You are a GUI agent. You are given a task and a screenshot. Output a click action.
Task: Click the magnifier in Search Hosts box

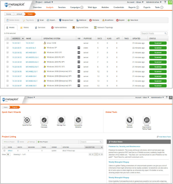[166, 33]
